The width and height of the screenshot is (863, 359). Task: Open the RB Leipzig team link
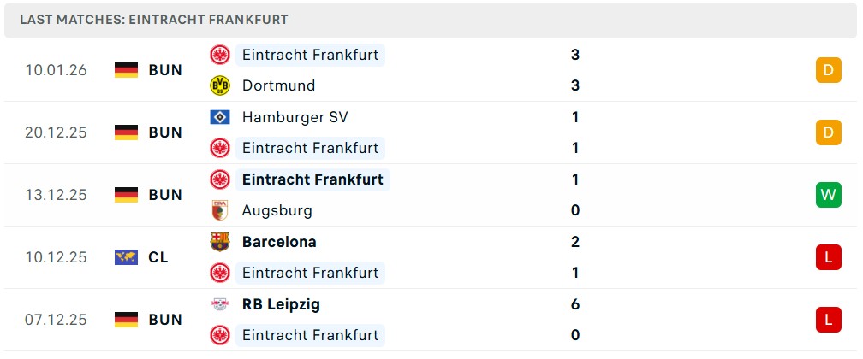pos(281,304)
